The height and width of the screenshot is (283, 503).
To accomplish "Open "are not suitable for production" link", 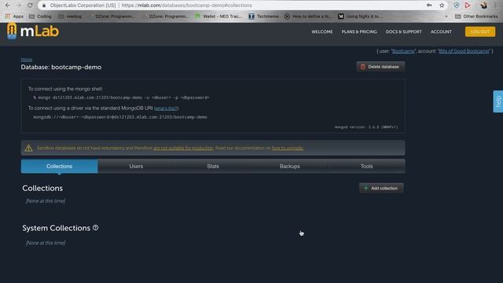I will click(x=183, y=148).
